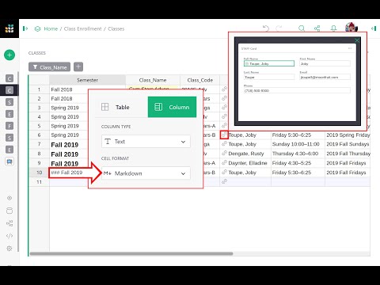The height and width of the screenshot is (285, 380).
Task: Open the first C page in the sidebar
Action: click(x=9, y=78)
